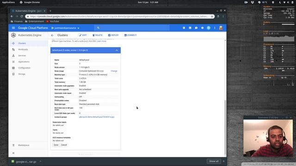Image resolution: width=296 pixels, height=166 pixels.
Task: Click the Storage sidebar icon
Action: click(x=13, y=74)
